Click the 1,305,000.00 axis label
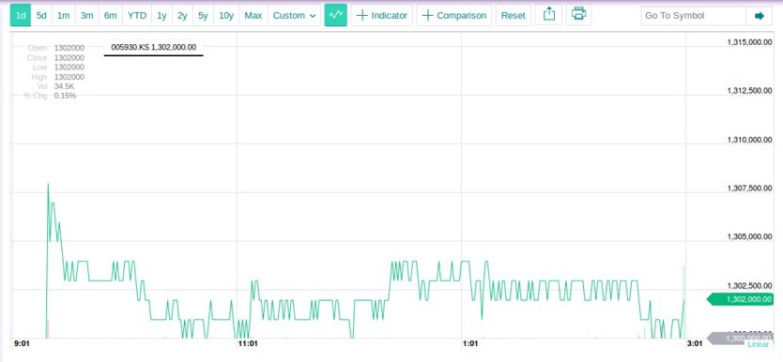The image size is (783, 362). point(750,236)
